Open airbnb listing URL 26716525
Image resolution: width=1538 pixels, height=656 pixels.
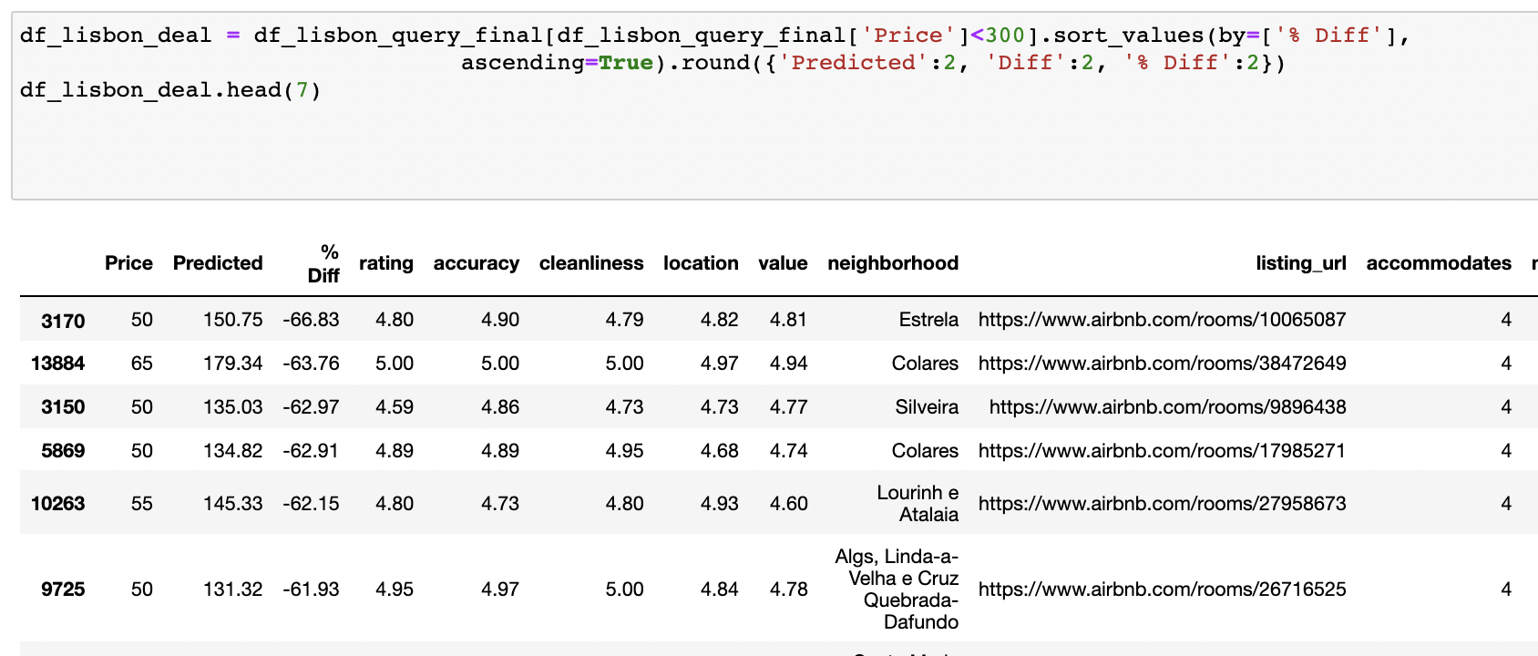pos(1163,589)
